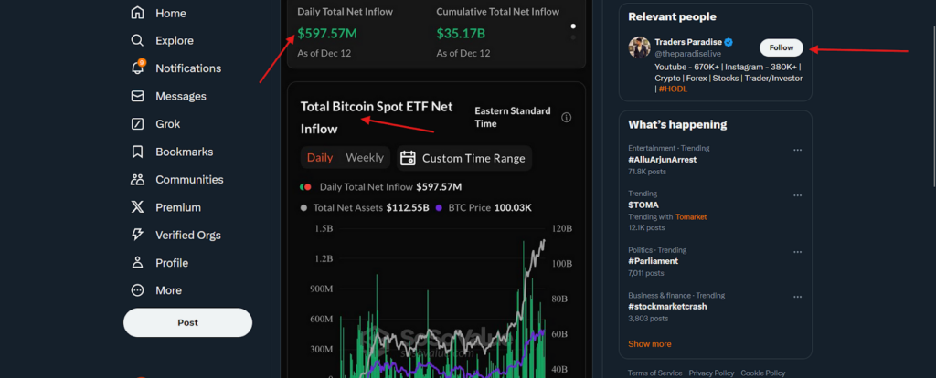
Task: Click the Tomarket trending-with link
Action: [691, 217]
